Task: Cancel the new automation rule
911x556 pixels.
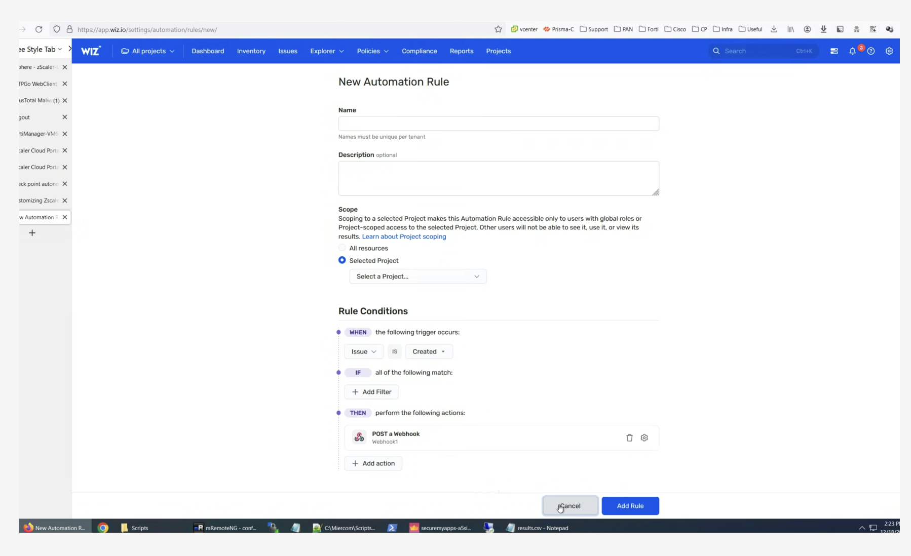Action: click(570, 506)
